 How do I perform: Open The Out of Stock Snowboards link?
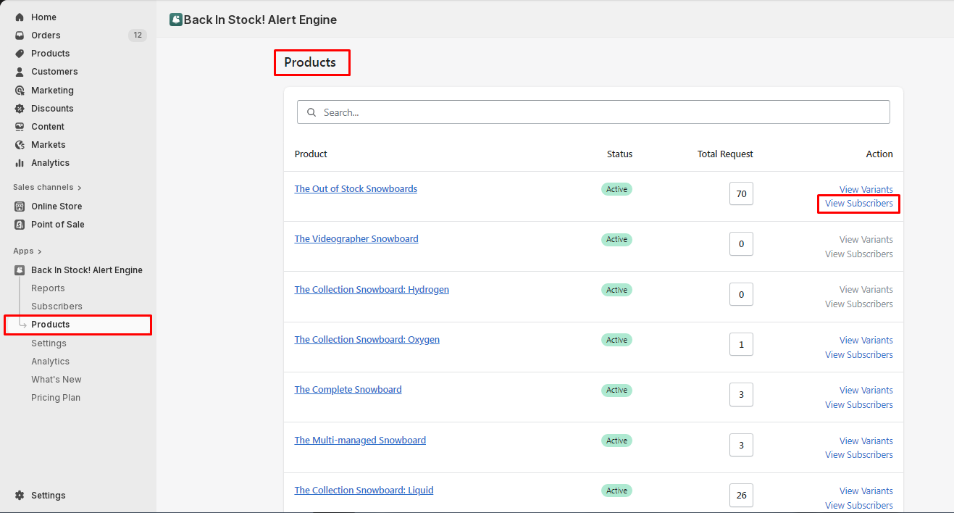356,188
